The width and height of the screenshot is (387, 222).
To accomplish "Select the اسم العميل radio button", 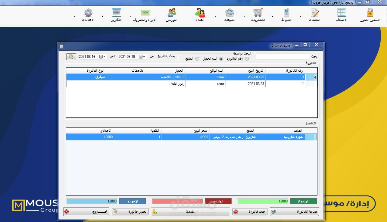I will [x=221, y=59].
